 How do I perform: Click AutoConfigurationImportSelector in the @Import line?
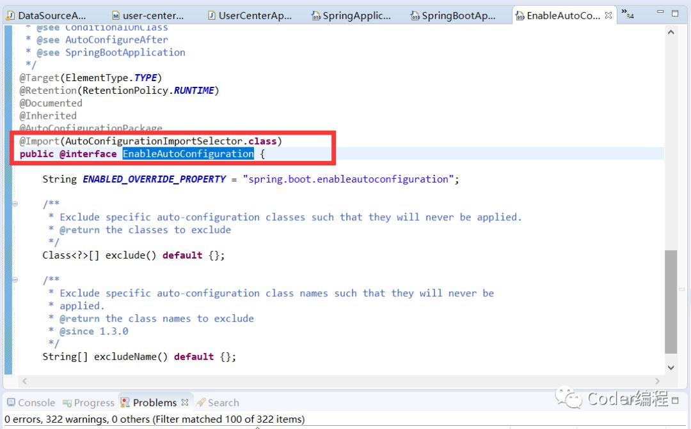click(154, 141)
